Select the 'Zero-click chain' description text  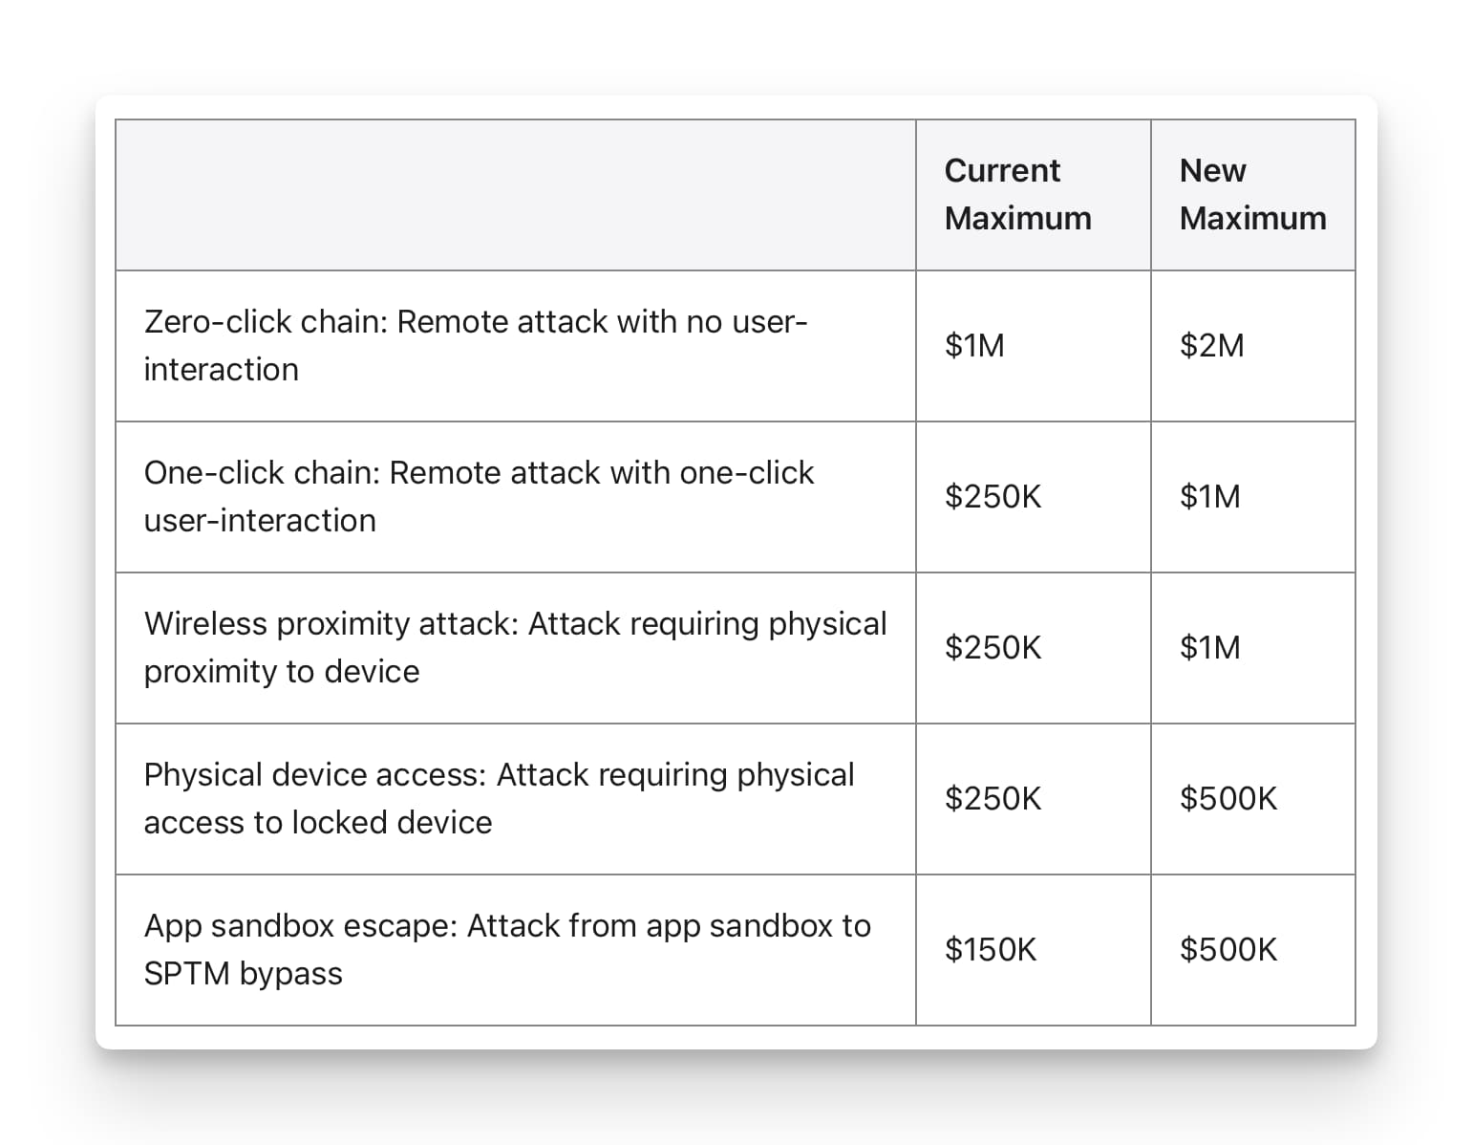click(476, 345)
